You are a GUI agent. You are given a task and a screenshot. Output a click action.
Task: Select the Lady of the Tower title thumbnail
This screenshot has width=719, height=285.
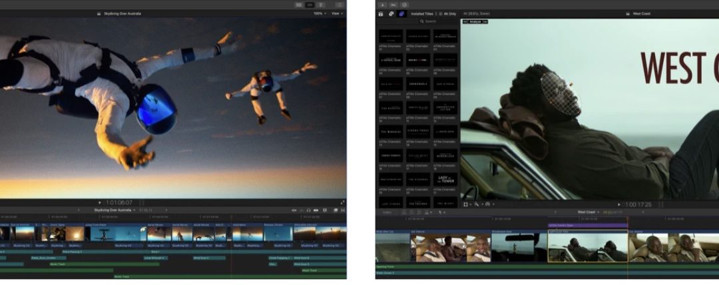click(x=445, y=179)
